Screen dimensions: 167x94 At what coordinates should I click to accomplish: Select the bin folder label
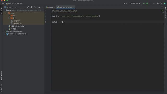point(14,16)
